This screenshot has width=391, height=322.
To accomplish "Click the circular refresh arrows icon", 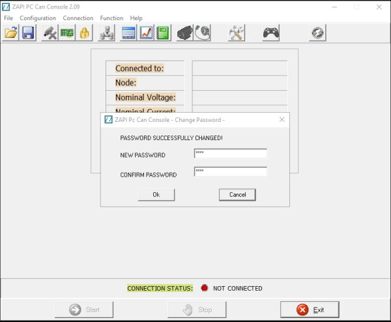I will pos(317,33).
